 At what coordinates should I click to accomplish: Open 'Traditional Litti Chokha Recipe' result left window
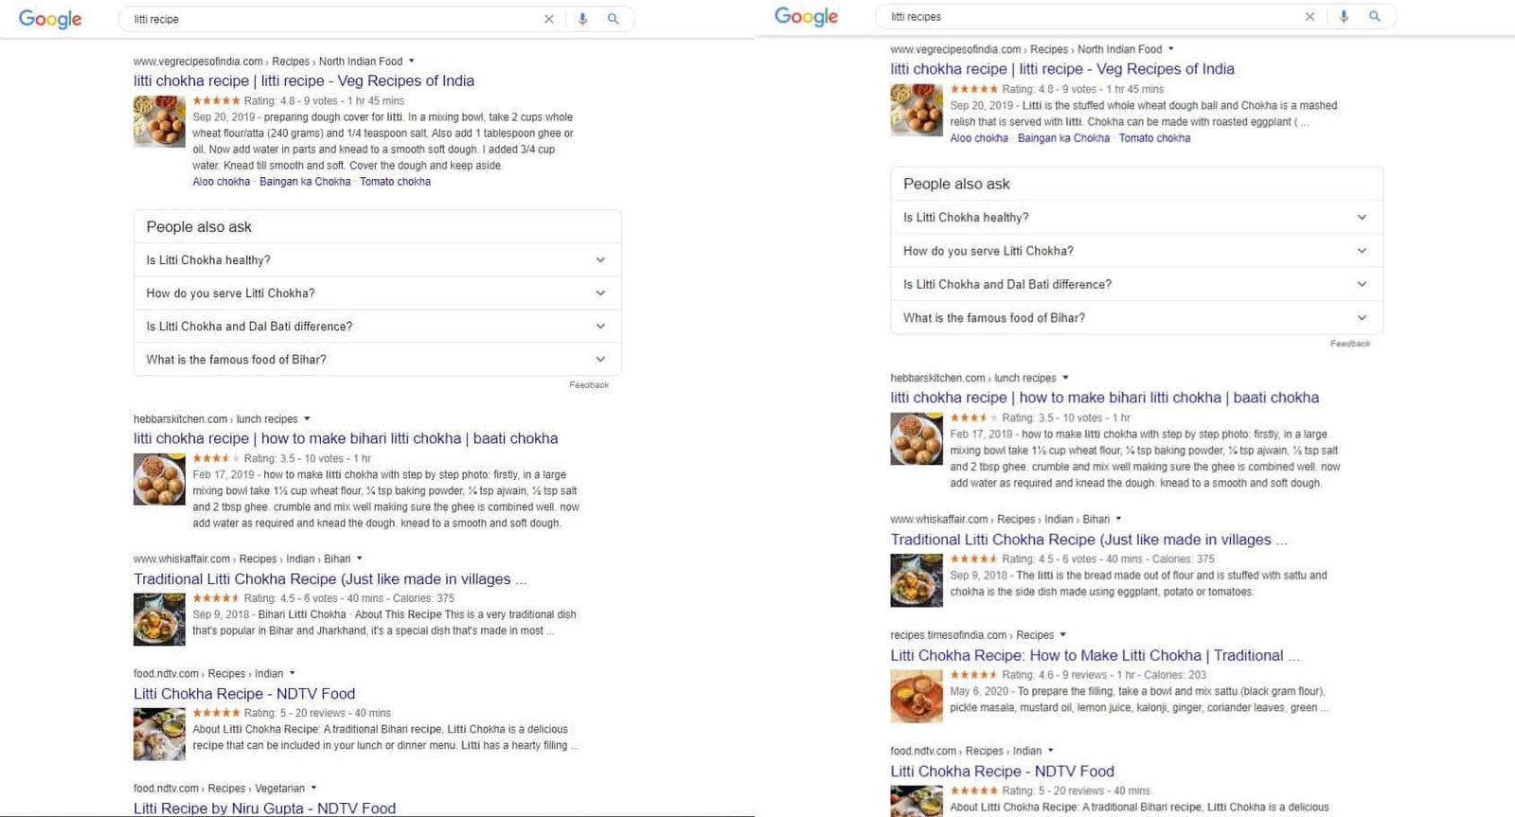tap(330, 579)
